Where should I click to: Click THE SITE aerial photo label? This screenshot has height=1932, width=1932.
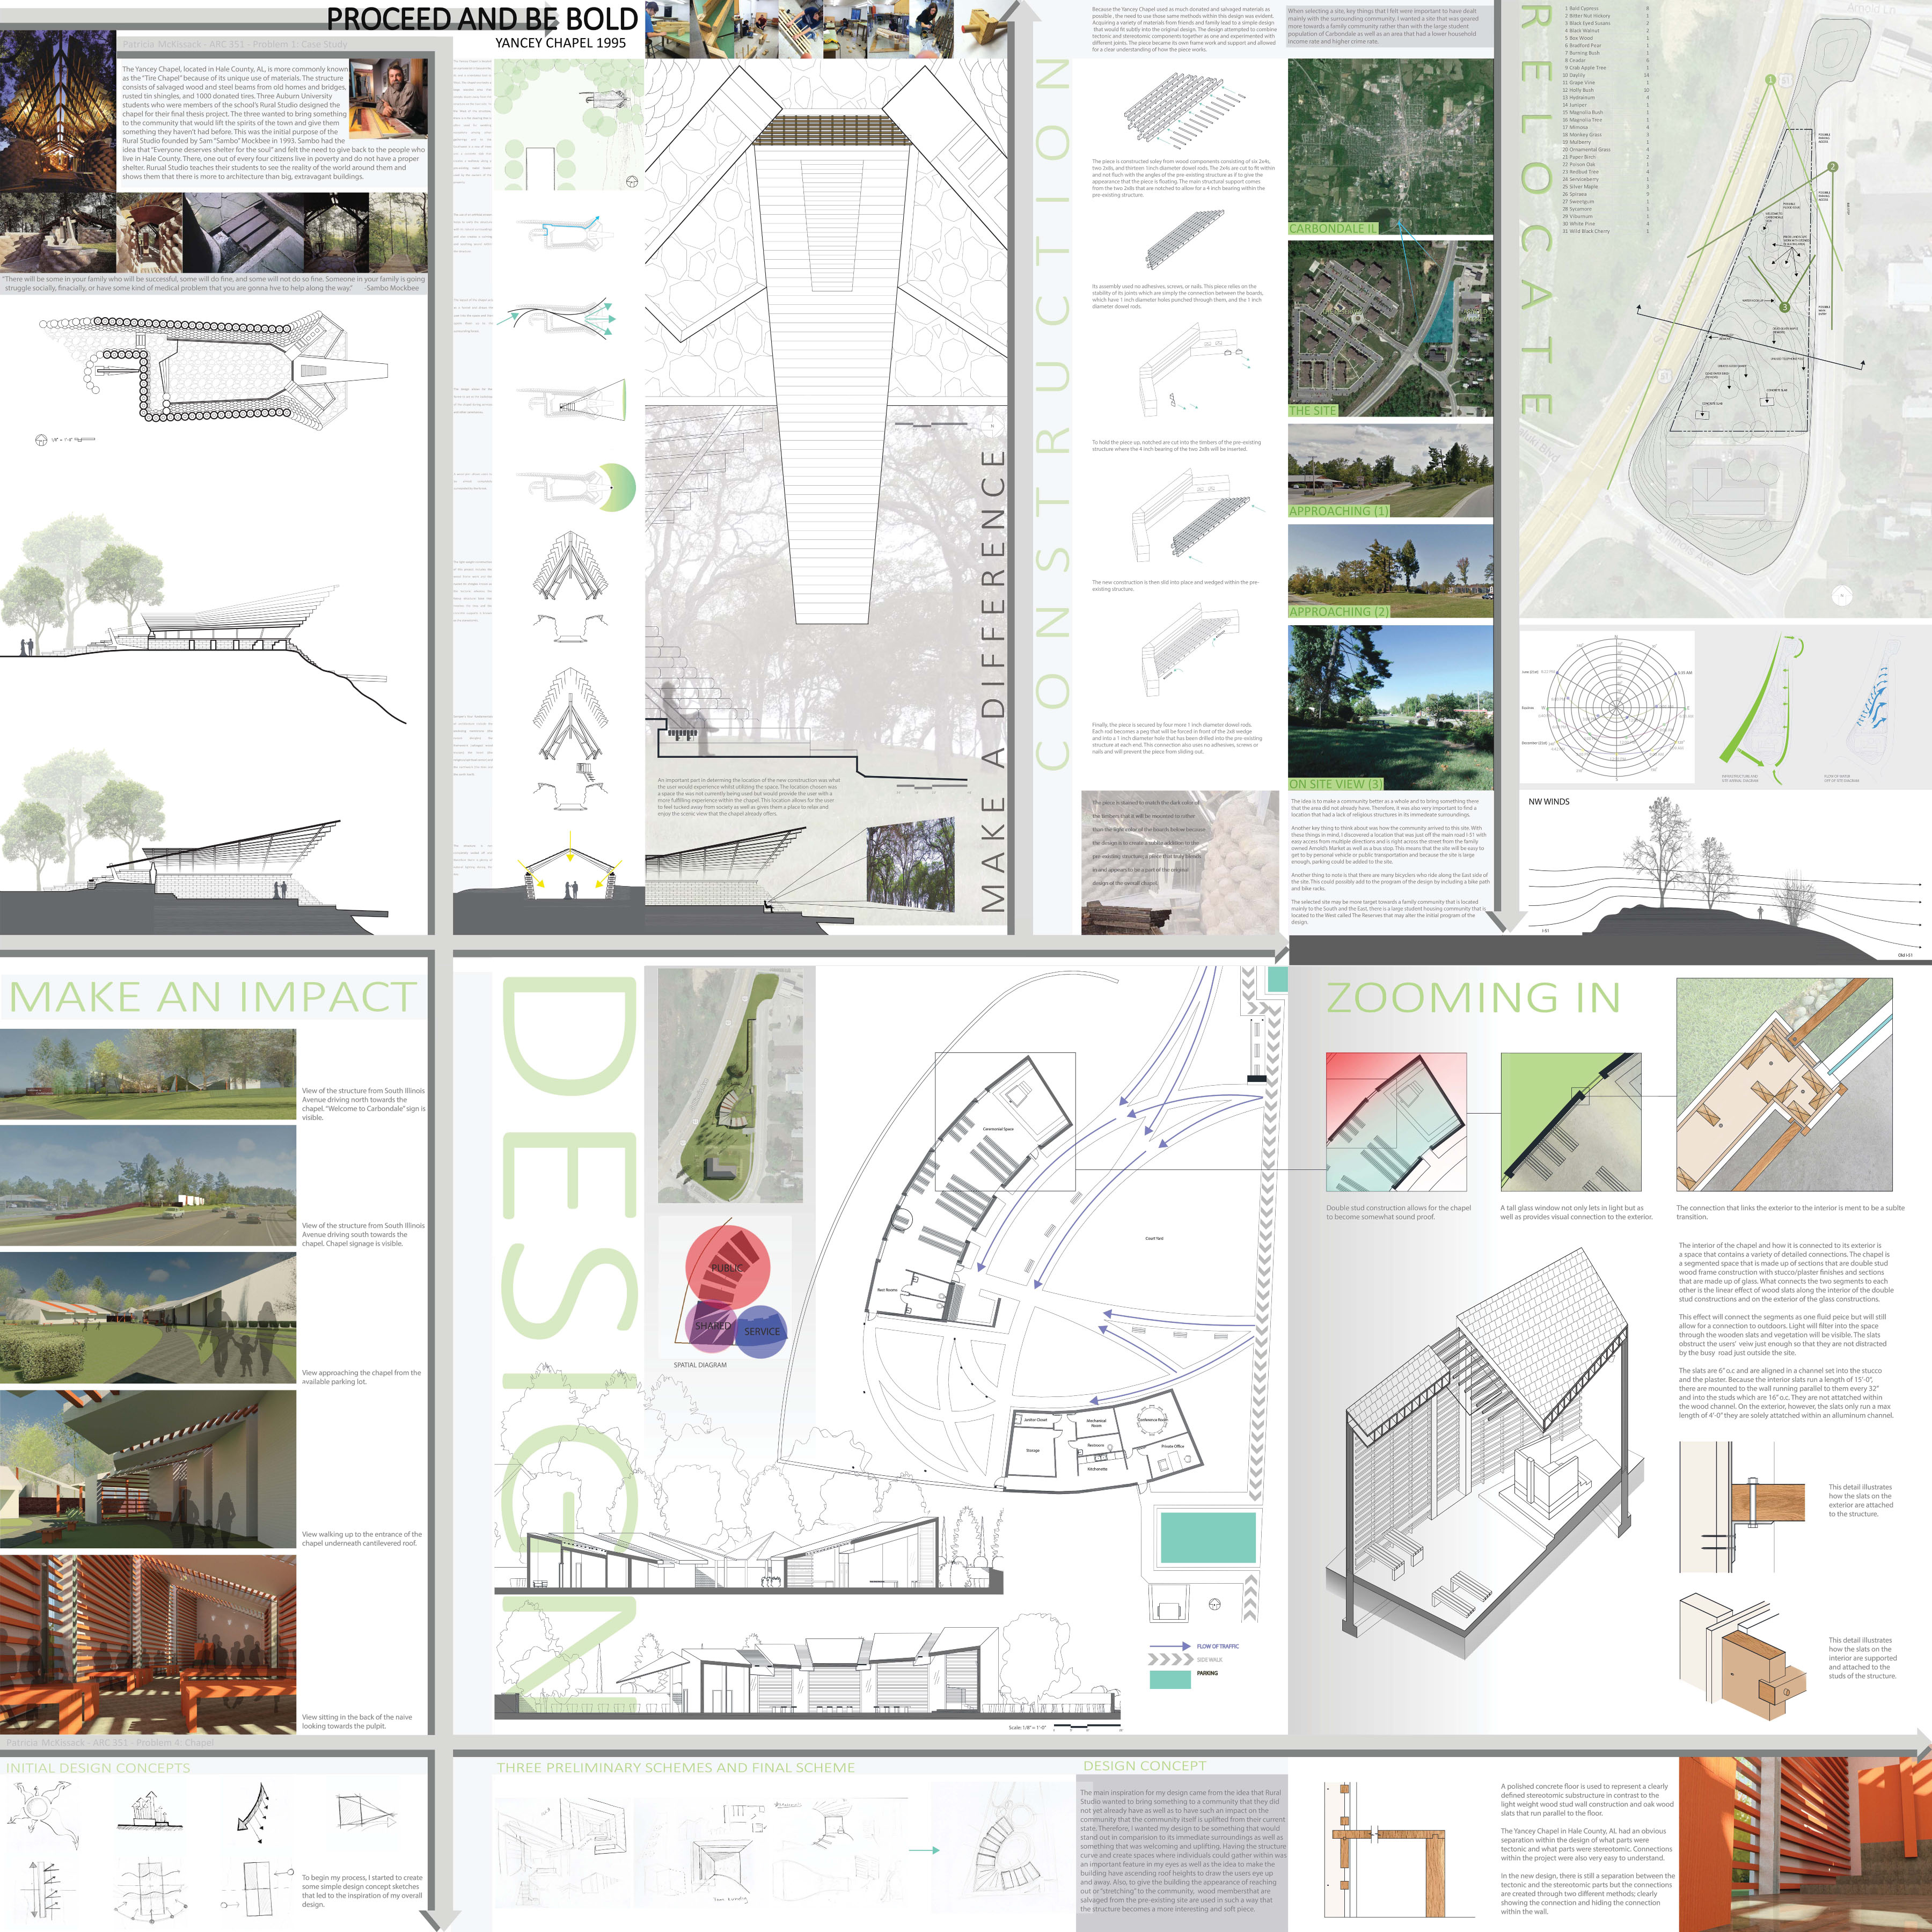click(1312, 411)
